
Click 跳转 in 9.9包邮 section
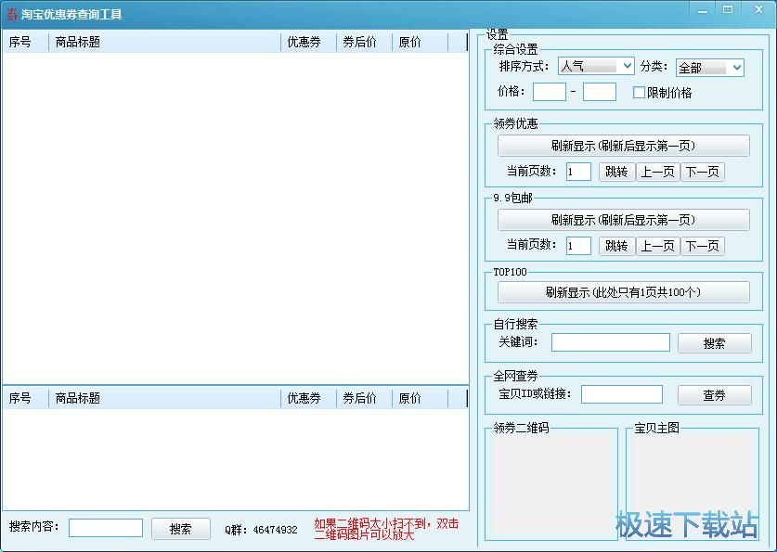[x=616, y=246]
